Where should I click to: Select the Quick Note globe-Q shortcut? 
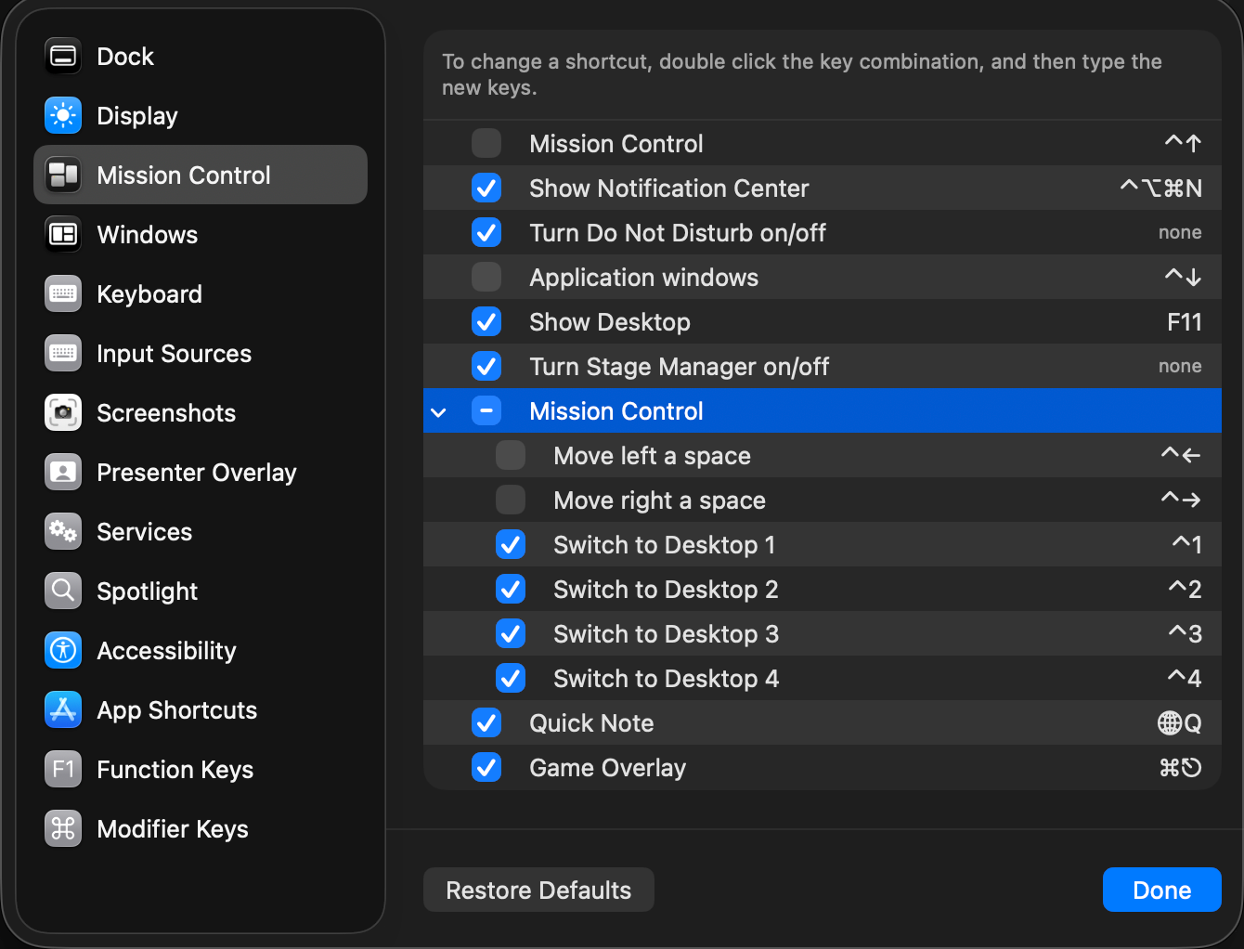click(x=1180, y=723)
